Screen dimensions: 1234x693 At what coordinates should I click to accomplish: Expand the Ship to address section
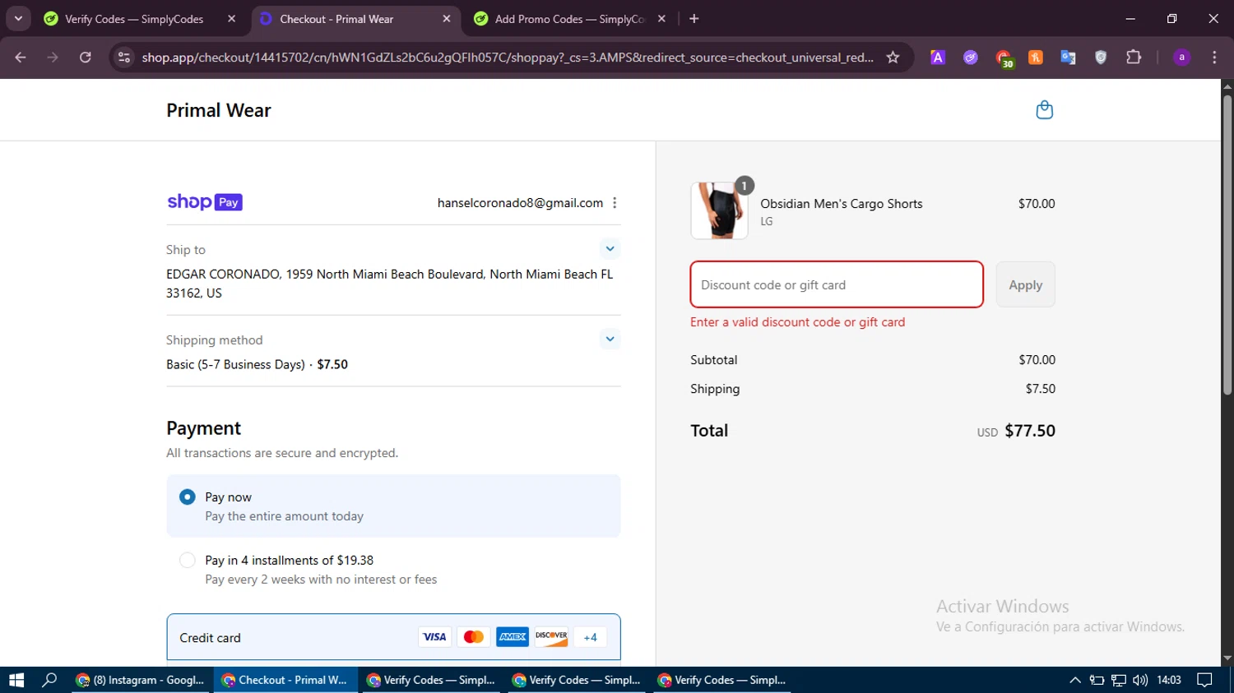(x=610, y=249)
